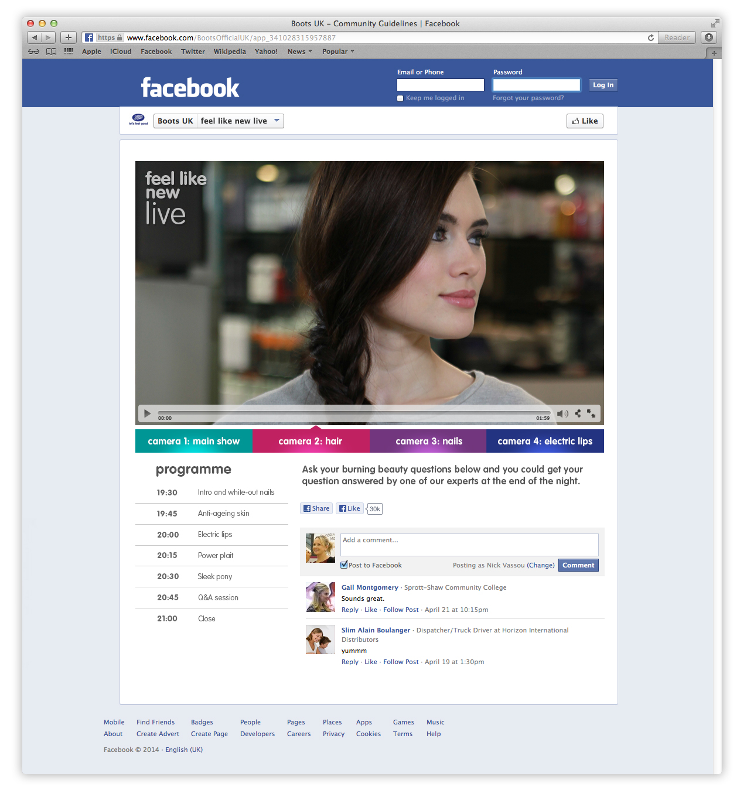Open the Help footer link
Image resolution: width=747 pixels, height=790 pixels.
pyautogui.click(x=434, y=734)
